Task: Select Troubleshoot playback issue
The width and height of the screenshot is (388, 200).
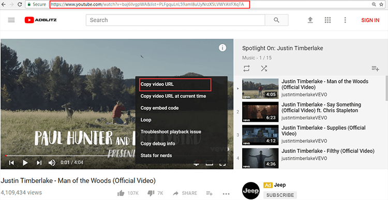Action: click(x=171, y=131)
